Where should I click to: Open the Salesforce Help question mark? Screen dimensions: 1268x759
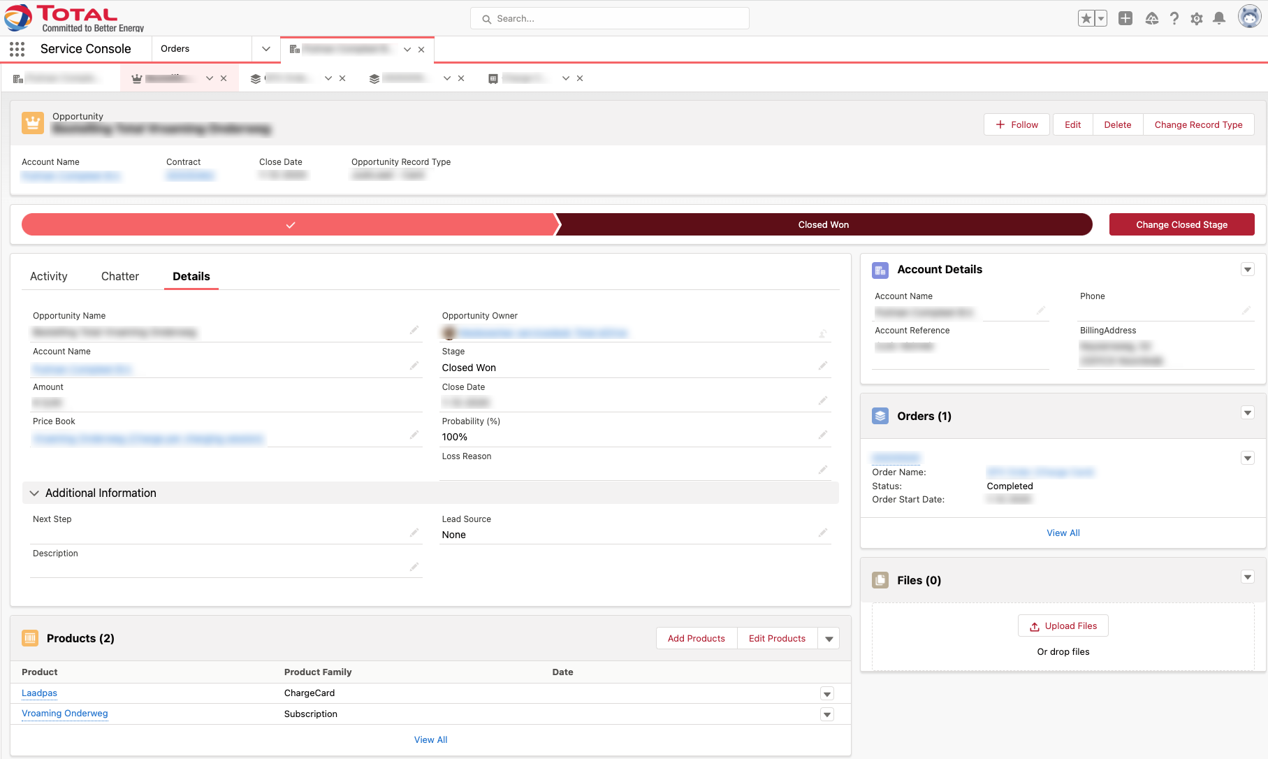[1174, 19]
